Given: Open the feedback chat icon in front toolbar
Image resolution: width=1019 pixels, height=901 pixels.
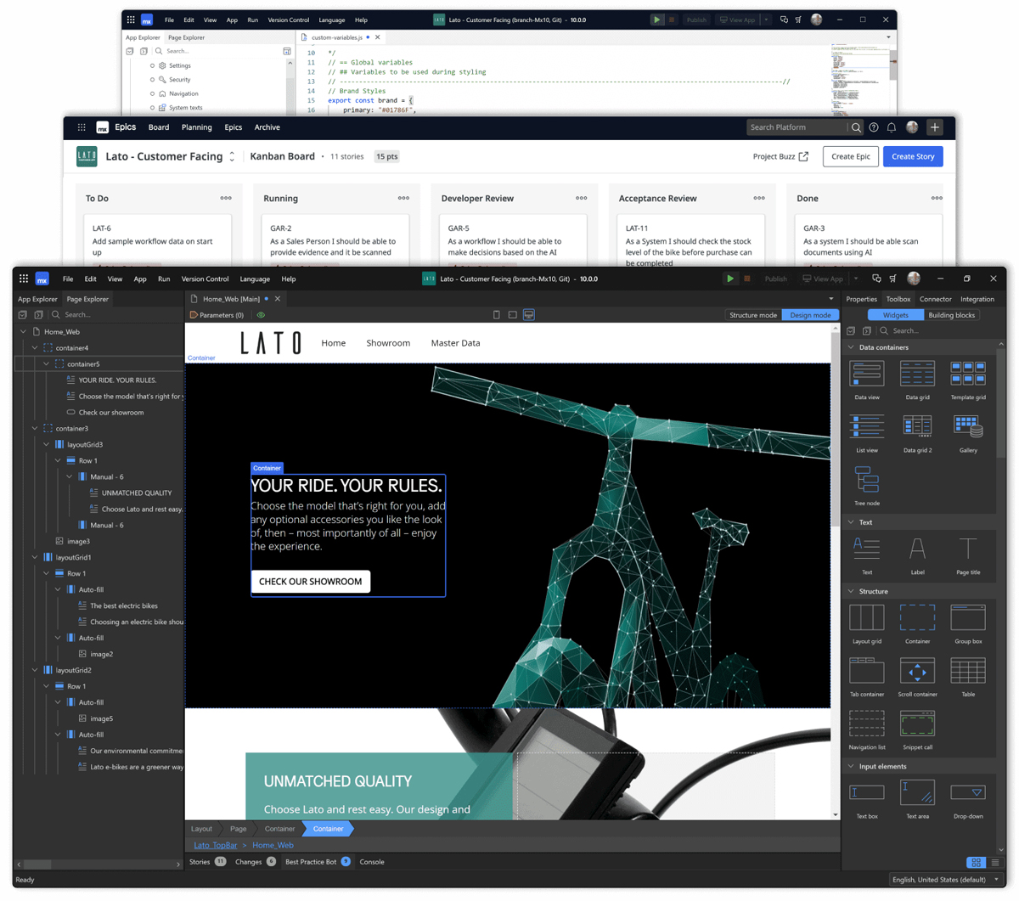Looking at the screenshot, I should pyautogui.click(x=876, y=279).
